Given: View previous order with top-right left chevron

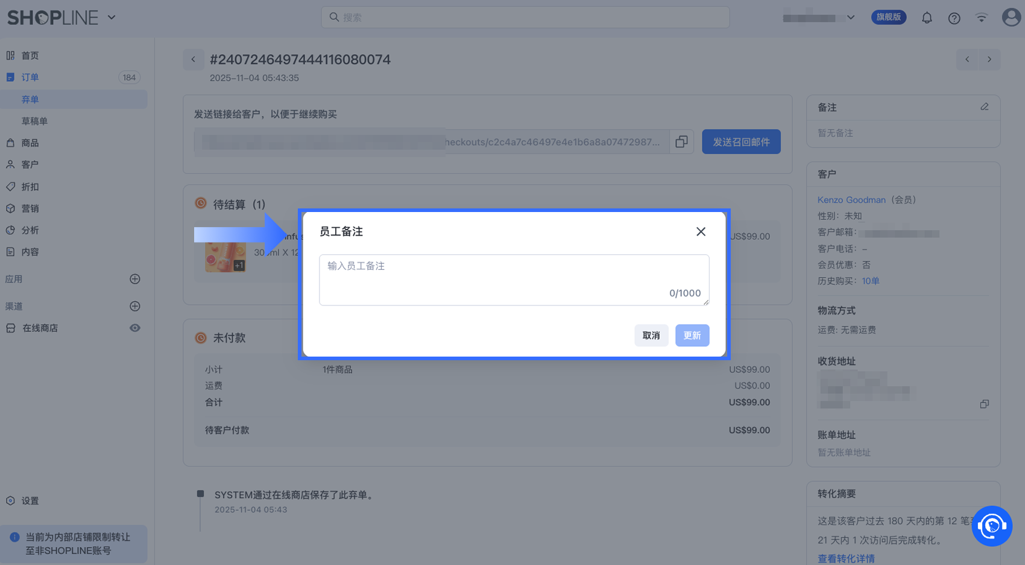Looking at the screenshot, I should pos(967,59).
